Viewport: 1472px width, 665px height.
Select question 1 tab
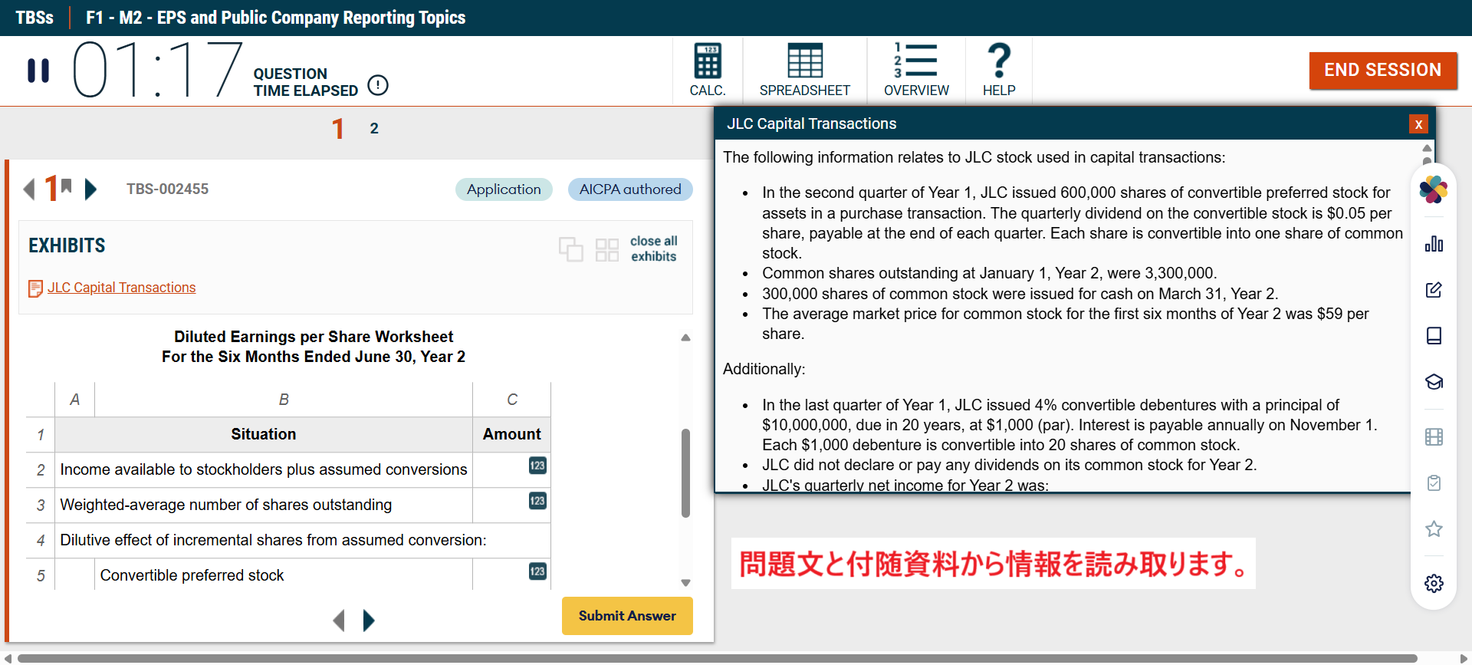[337, 129]
